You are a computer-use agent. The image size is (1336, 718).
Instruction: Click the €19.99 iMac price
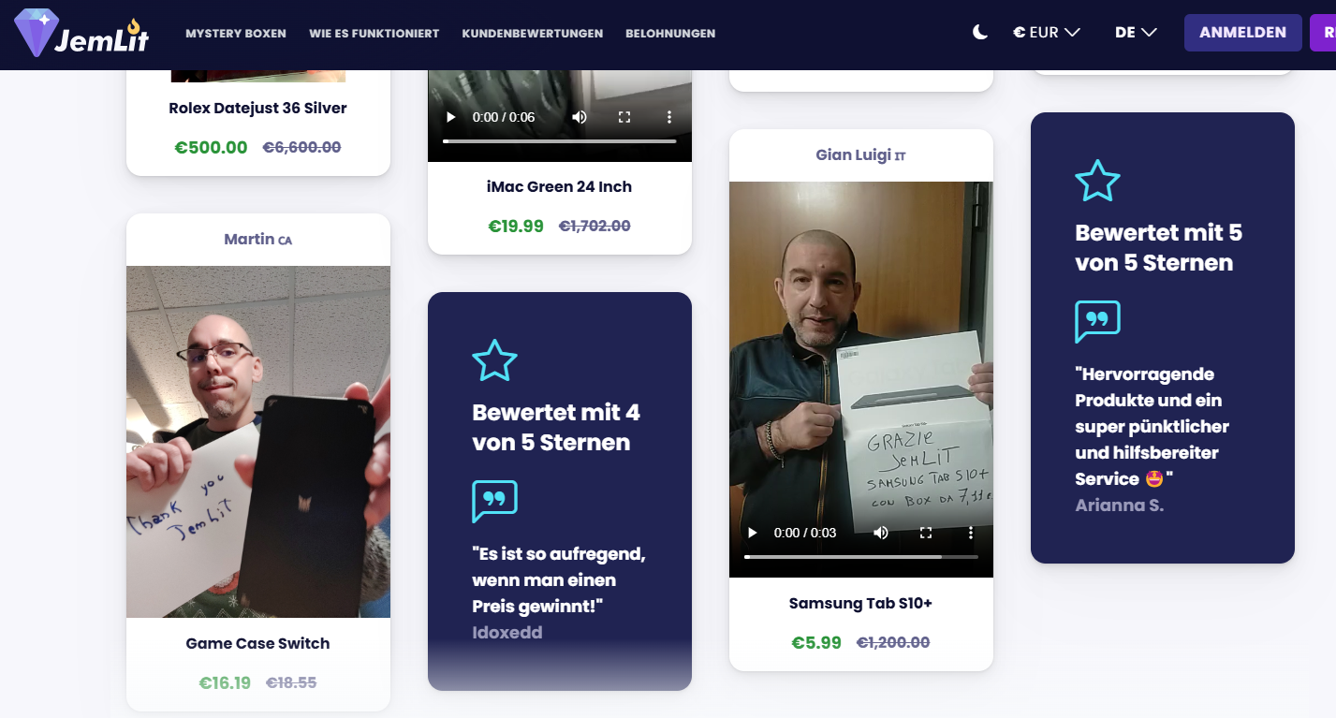[516, 226]
